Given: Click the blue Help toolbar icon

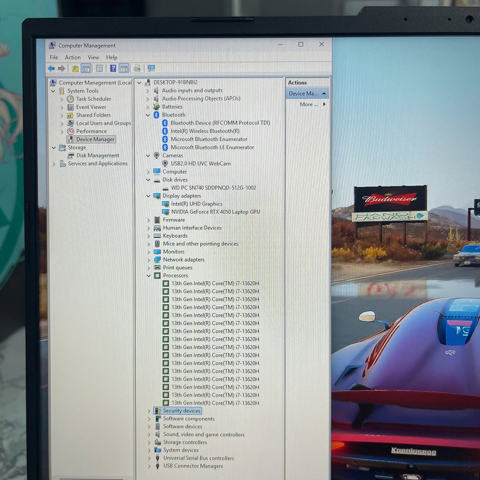Looking at the screenshot, I should [113, 69].
